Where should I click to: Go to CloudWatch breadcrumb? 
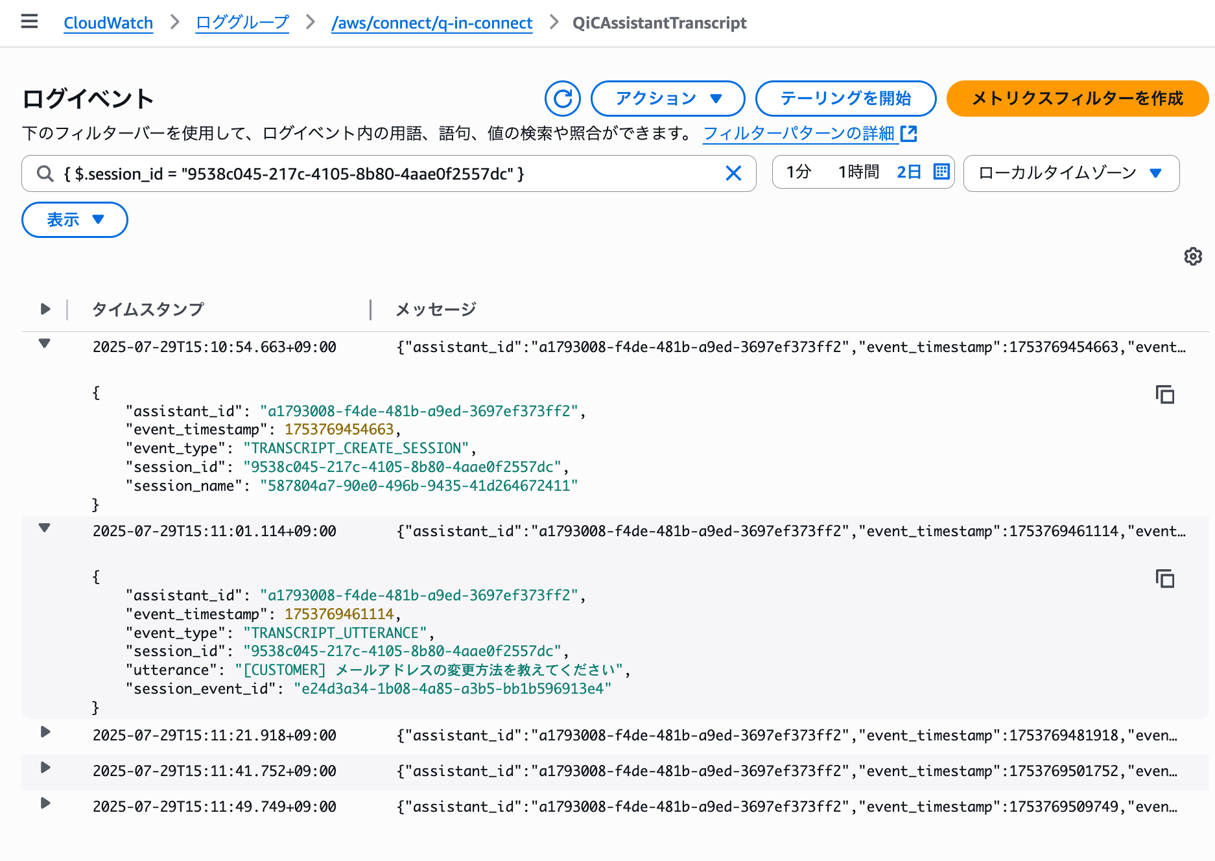click(108, 23)
